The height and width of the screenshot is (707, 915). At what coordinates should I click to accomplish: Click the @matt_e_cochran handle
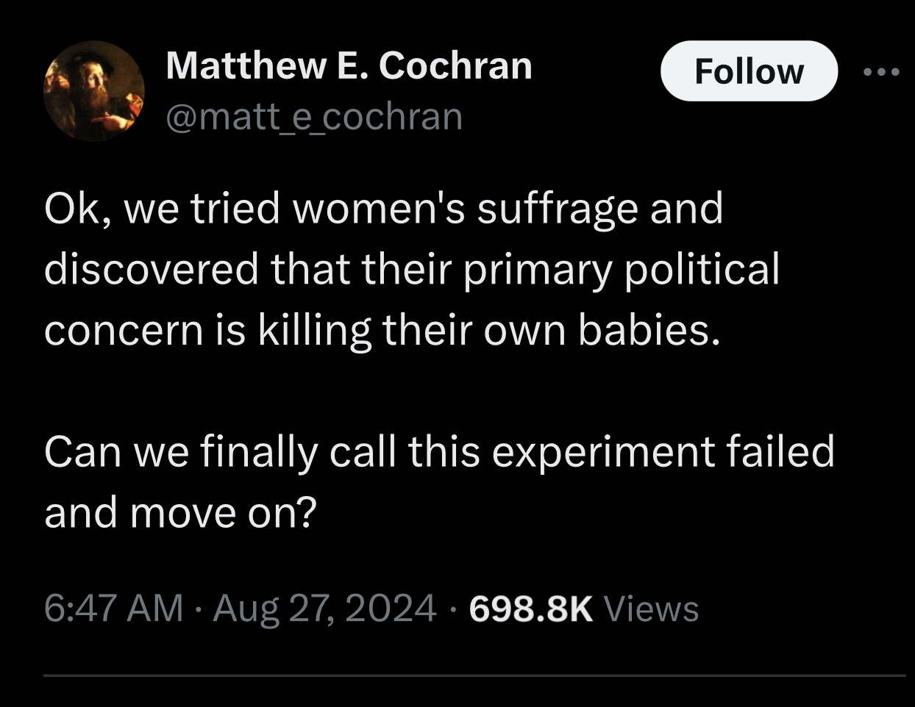[x=315, y=117]
